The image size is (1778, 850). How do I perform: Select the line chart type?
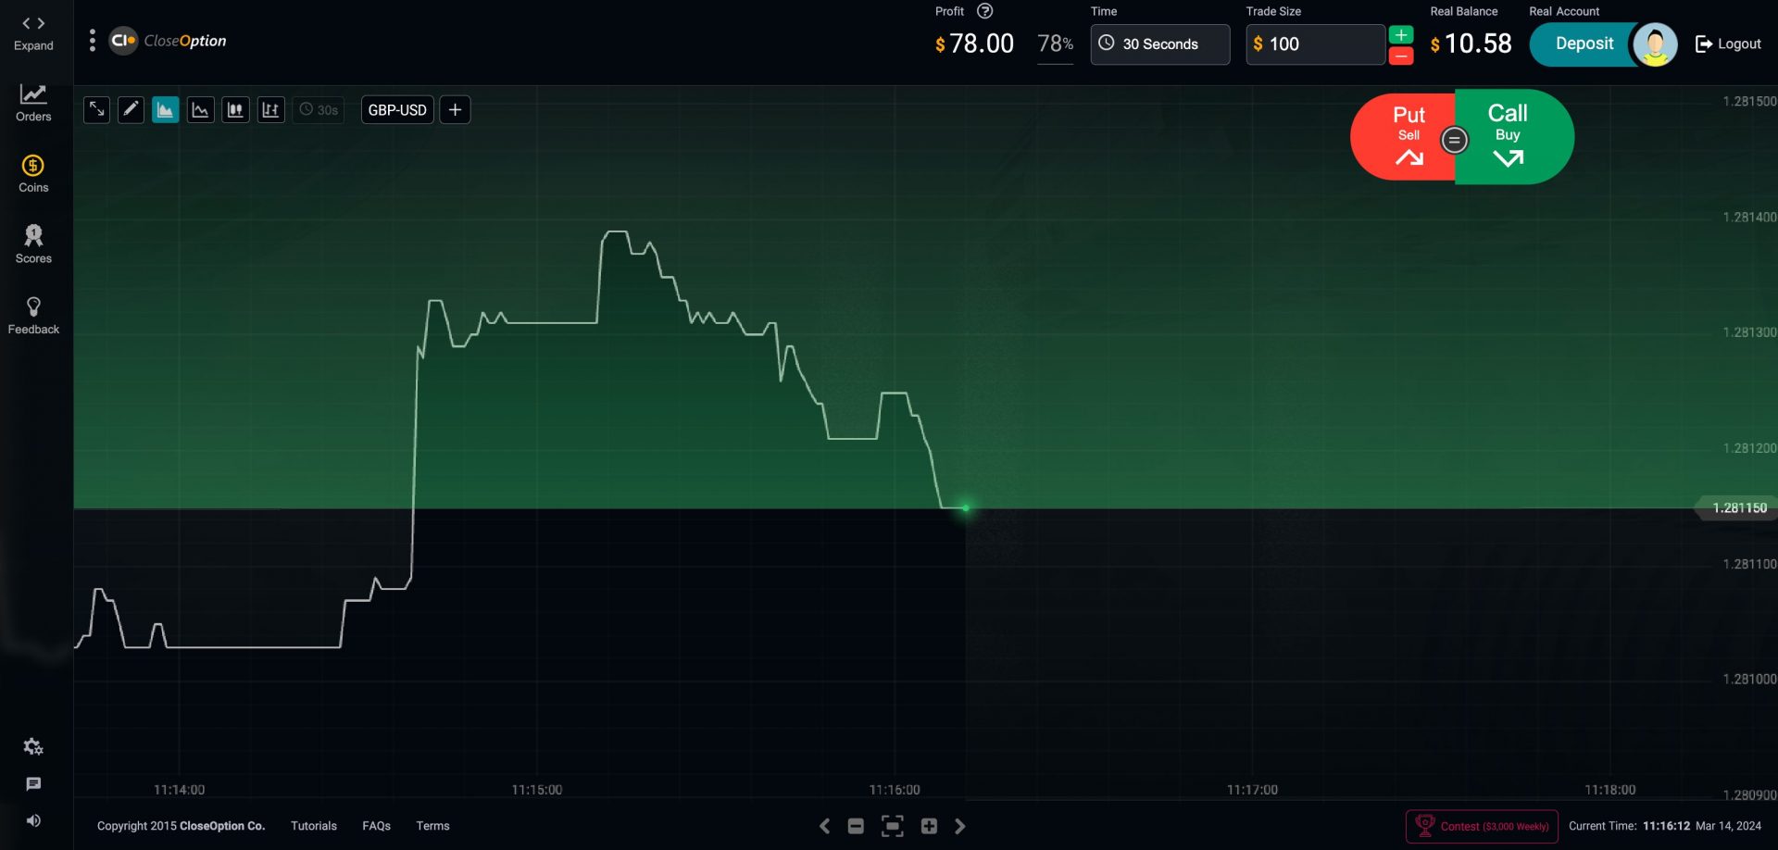pos(200,110)
